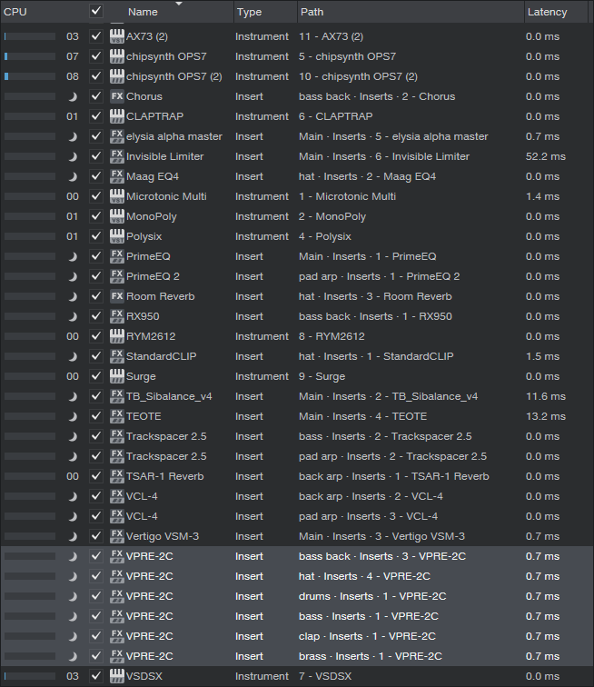This screenshot has width=594, height=687.
Task: Click the FX icon of Maag EQ4
Action: tap(116, 176)
